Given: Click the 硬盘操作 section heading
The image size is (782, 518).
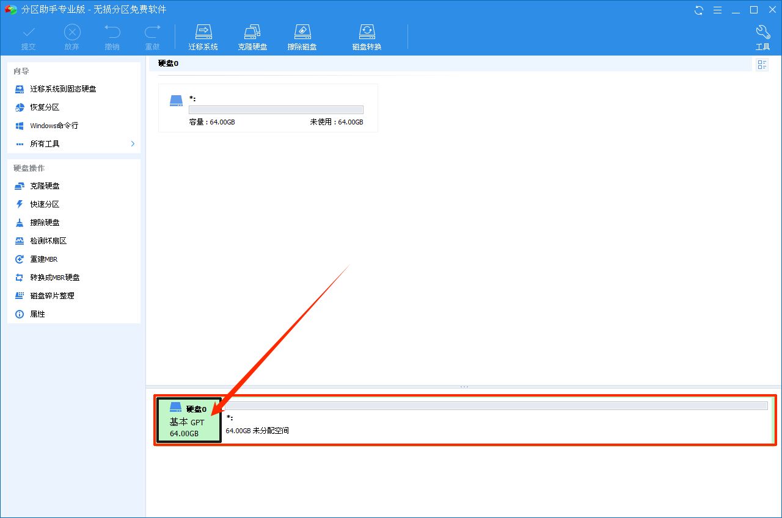Looking at the screenshot, I should click(x=29, y=168).
